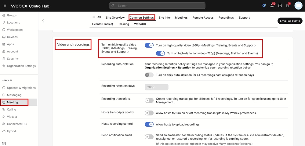Open the notifications bell
This screenshot has width=305, height=146.
272,5
